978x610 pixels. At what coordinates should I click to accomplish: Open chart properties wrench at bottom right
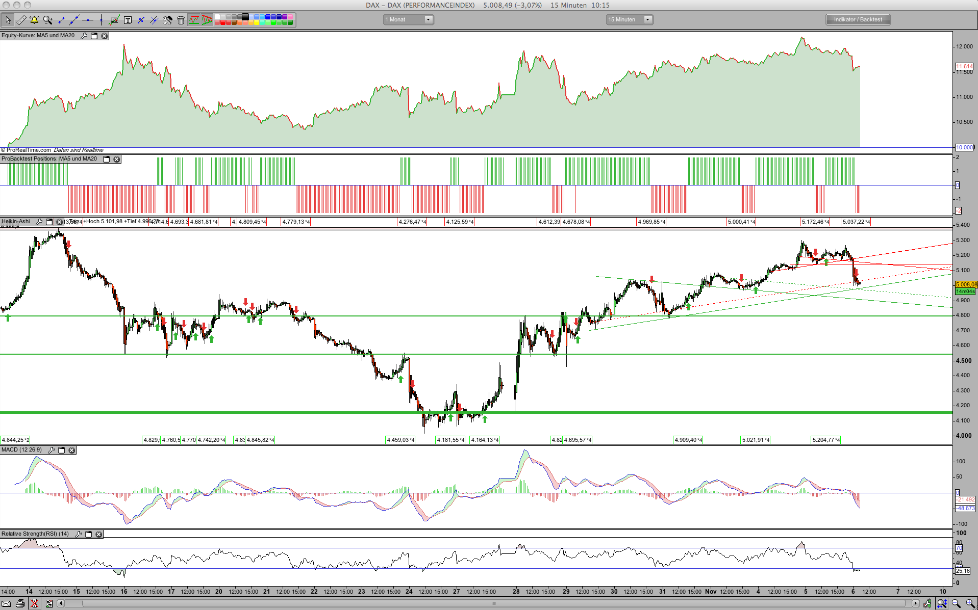tap(927, 604)
